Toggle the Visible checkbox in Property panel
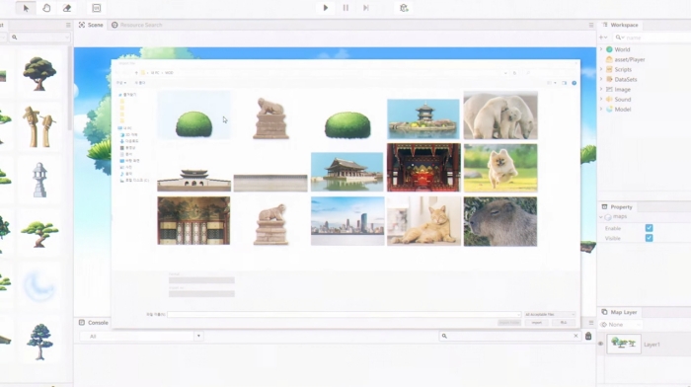Screen dimensions: 691x387 649,238
